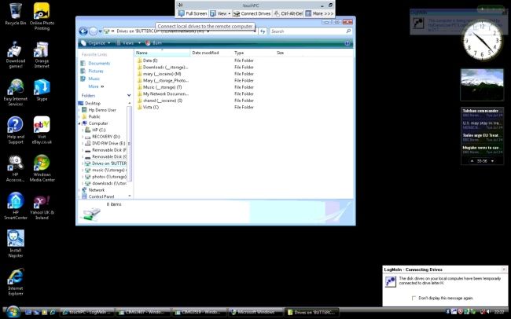Viewport: 511px width, 319px height.
Task: Click the pin icon on touchPC toolbar
Action: (180, 5)
